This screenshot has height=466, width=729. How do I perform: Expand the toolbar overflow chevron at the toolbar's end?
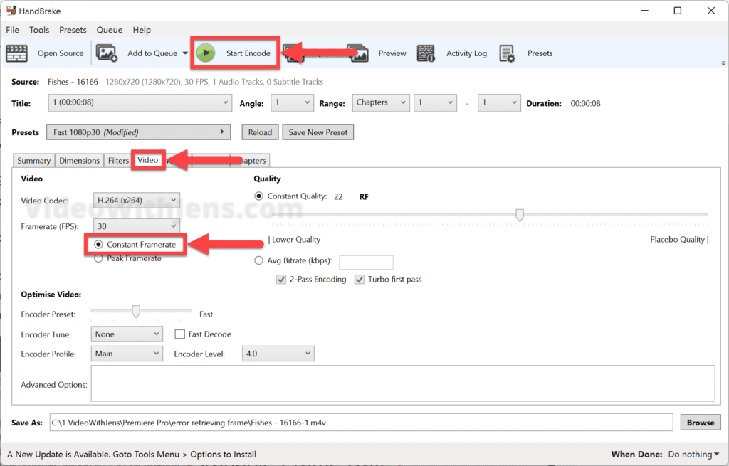pos(723,63)
